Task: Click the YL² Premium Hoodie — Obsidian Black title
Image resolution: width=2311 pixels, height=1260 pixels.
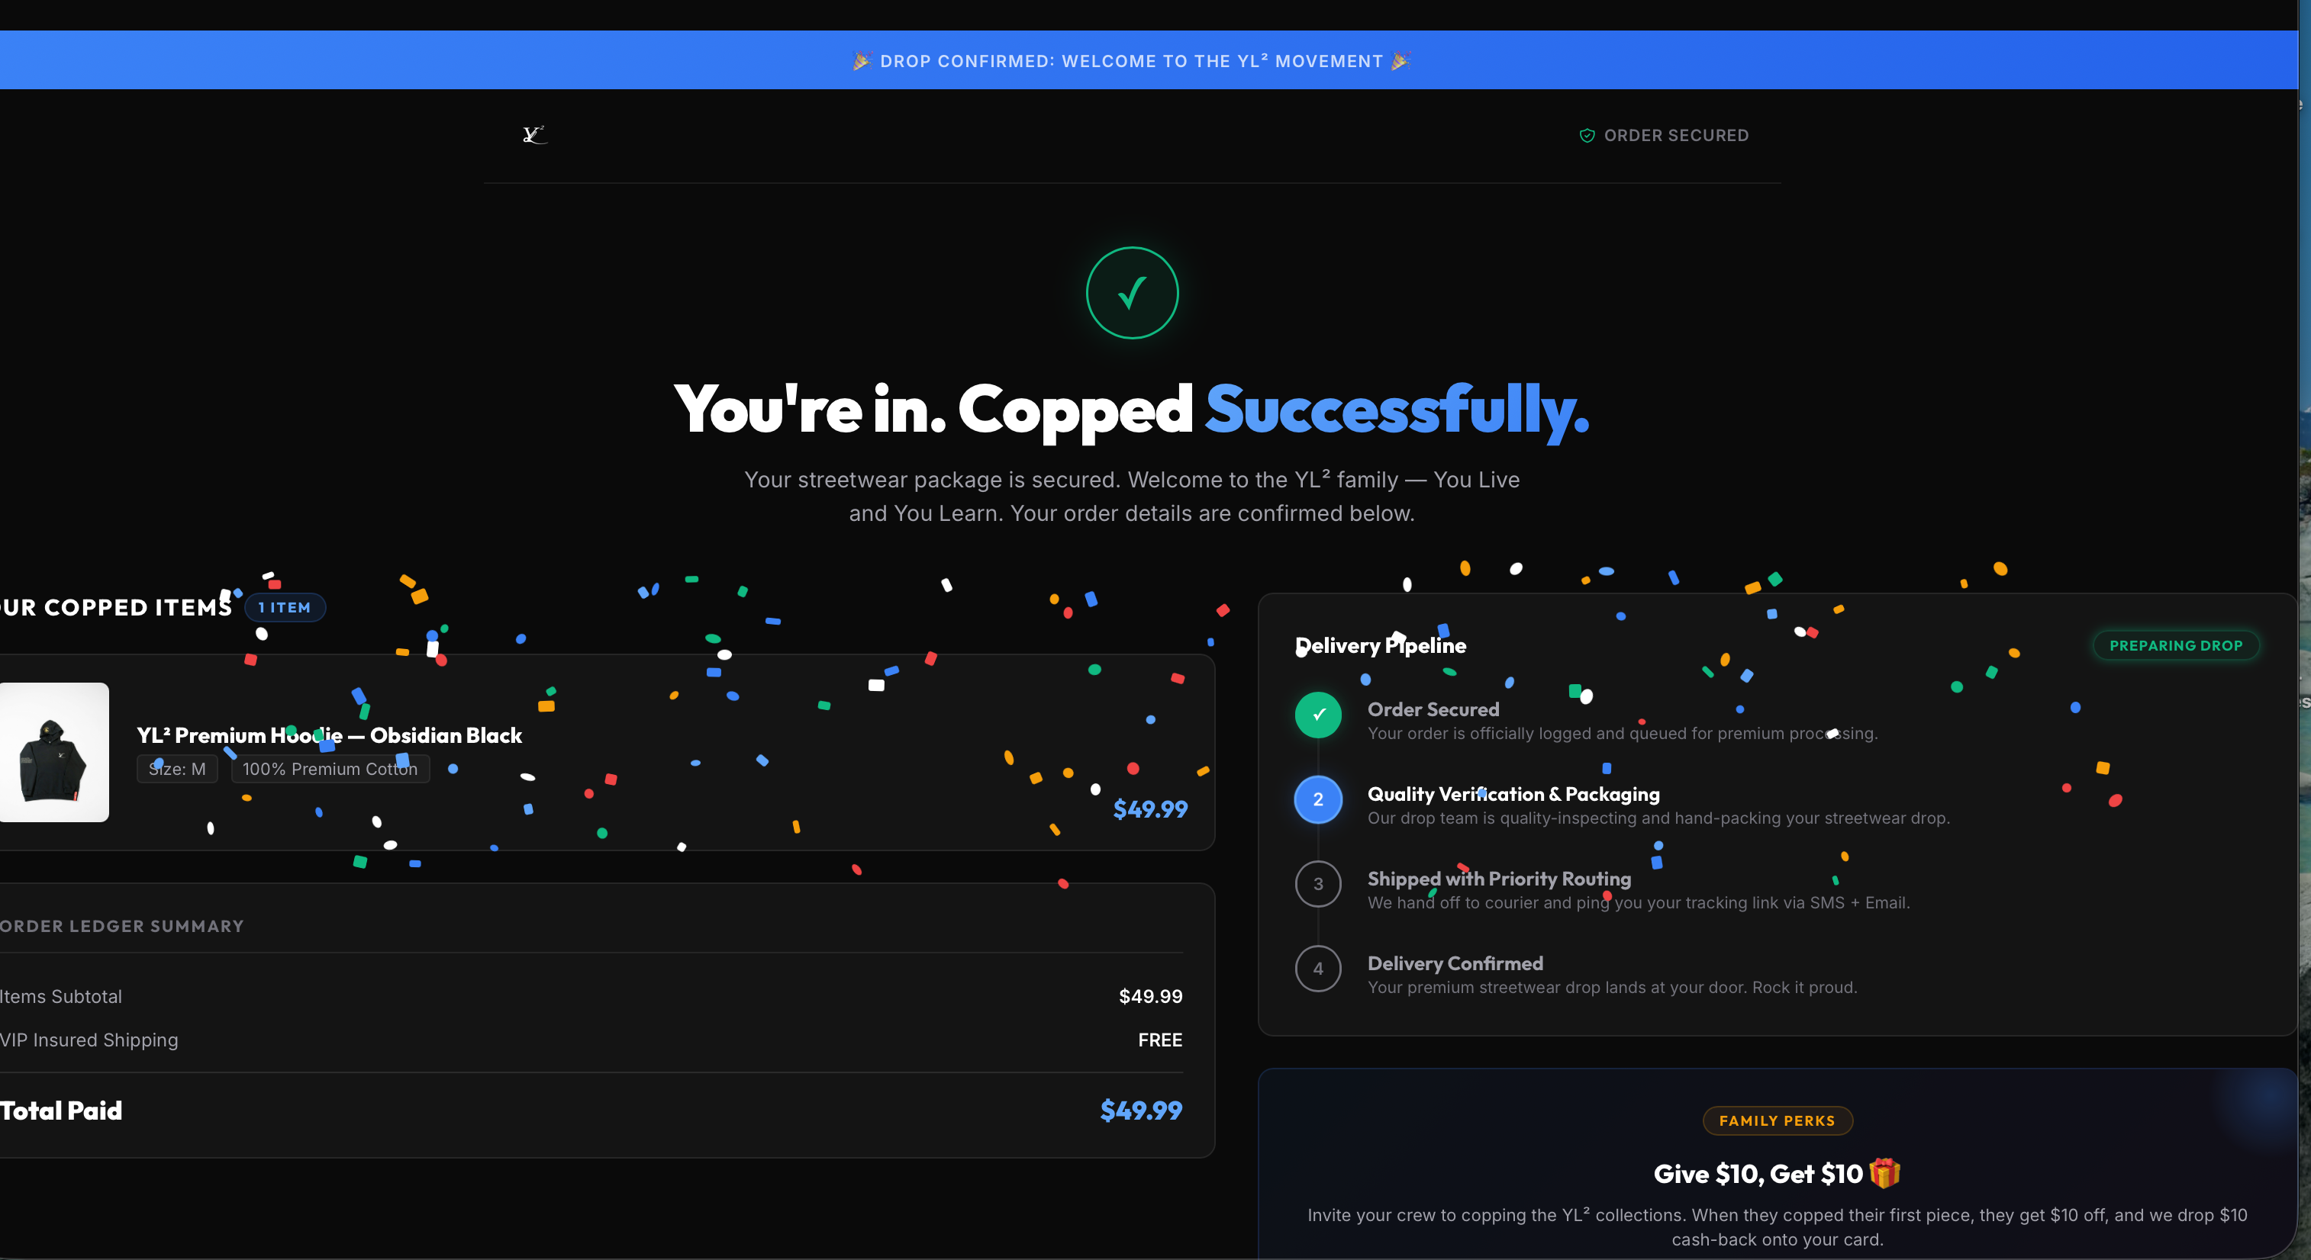Action: (x=329, y=735)
